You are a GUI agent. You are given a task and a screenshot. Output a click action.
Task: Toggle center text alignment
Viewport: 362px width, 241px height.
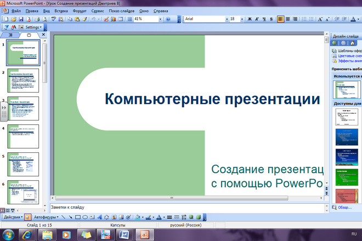pos(287,19)
